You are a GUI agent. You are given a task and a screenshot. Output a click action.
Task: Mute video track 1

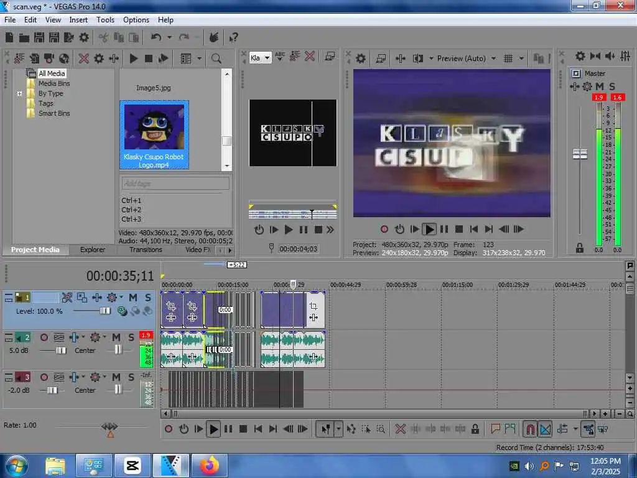[133, 298]
